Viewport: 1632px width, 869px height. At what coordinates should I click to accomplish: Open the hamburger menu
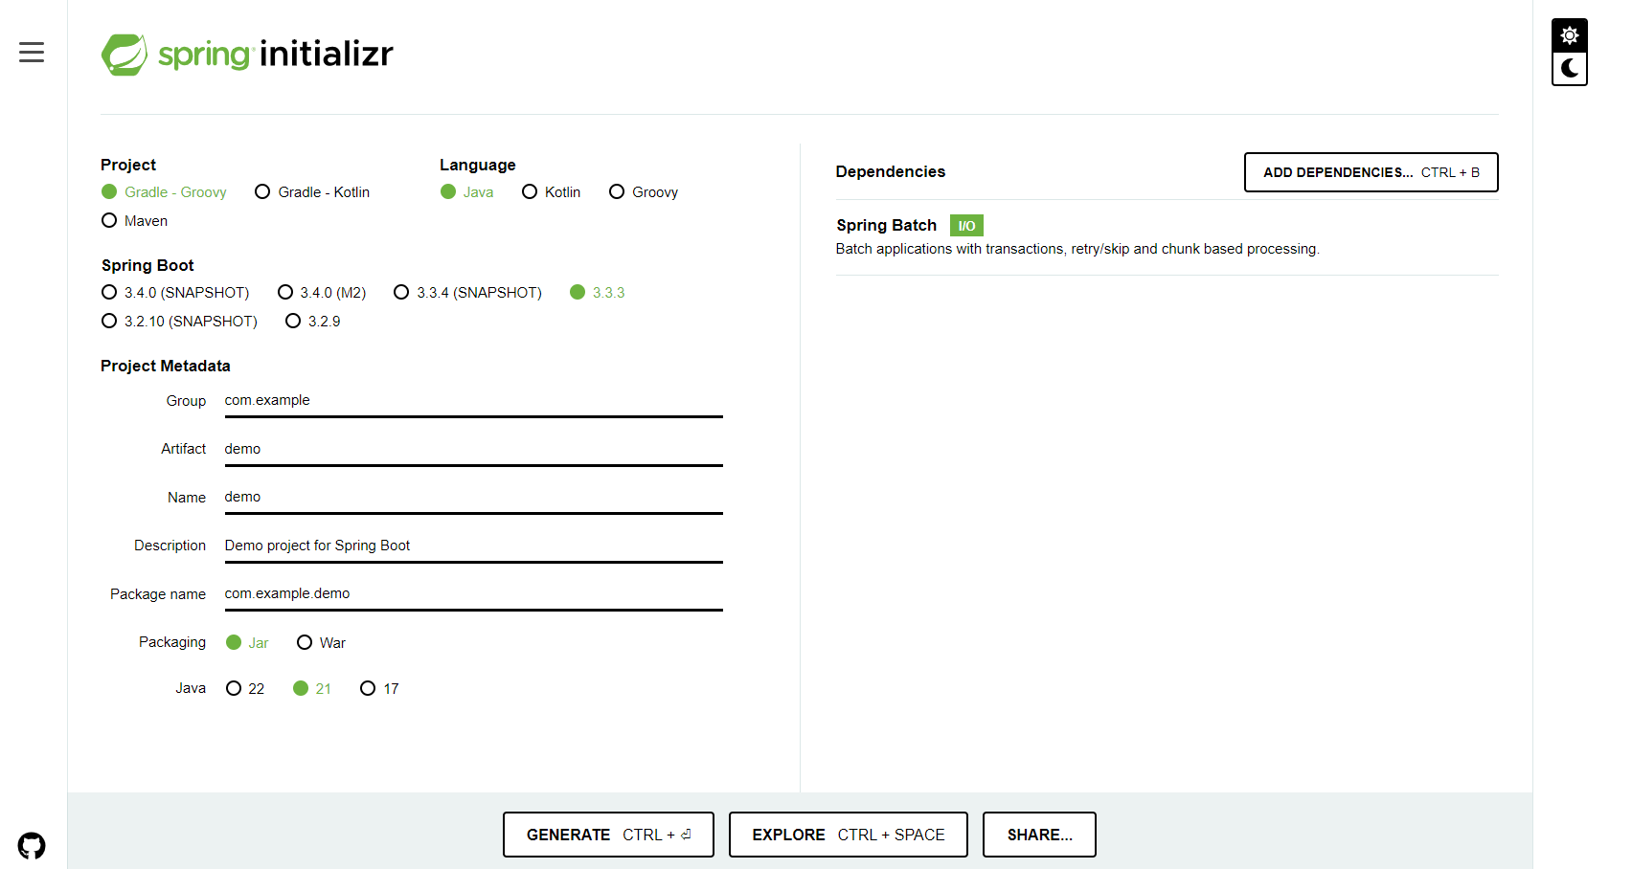[x=32, y=52]
